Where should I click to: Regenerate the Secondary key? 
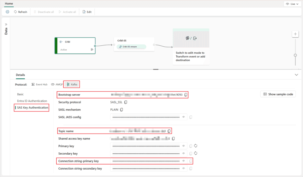click(196, 153)
